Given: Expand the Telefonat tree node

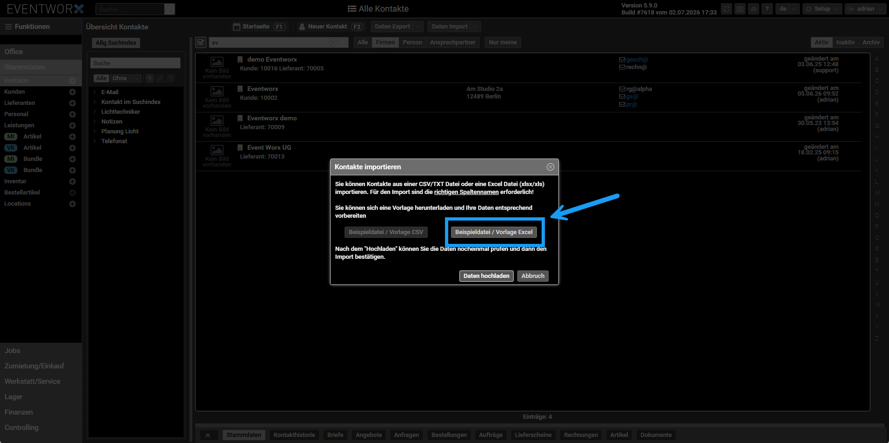Looking at the screenshot, I should coord(95,141).
